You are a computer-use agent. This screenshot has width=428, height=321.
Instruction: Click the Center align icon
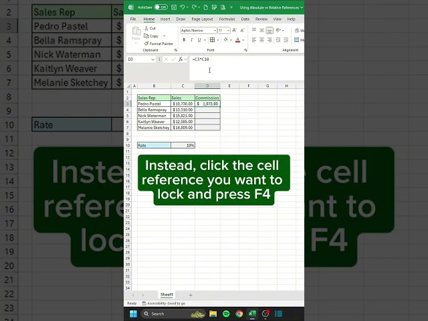coord(261,40)
